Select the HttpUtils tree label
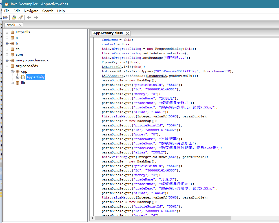The width and height of the screenshot is (279, 223). (23, 32)
